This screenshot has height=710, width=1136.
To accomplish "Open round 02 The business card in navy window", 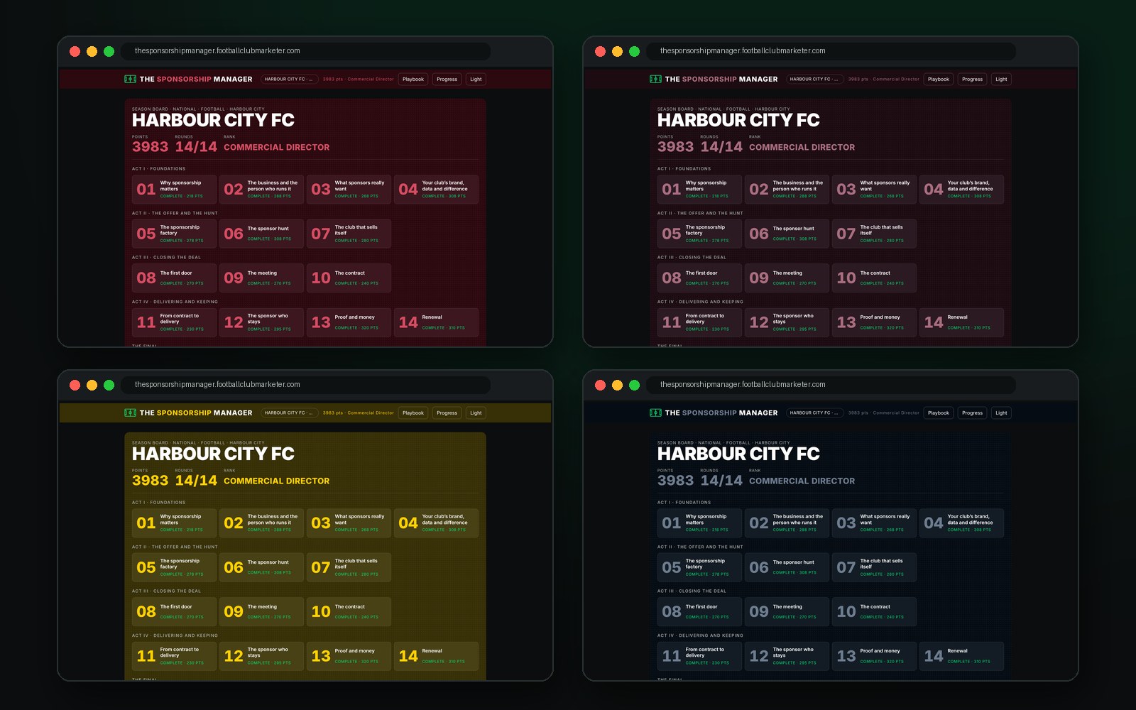I will (x=787, y=523).
